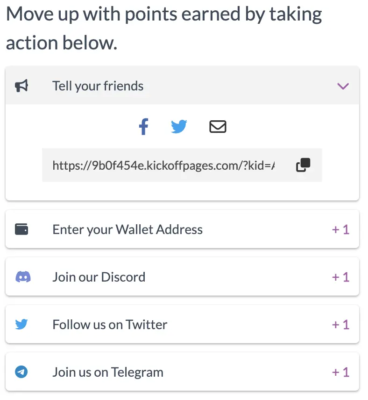Share by email using the envelope icon
Image resolution: width=368 pixels, height=400 pixels.
click(218, 126)
